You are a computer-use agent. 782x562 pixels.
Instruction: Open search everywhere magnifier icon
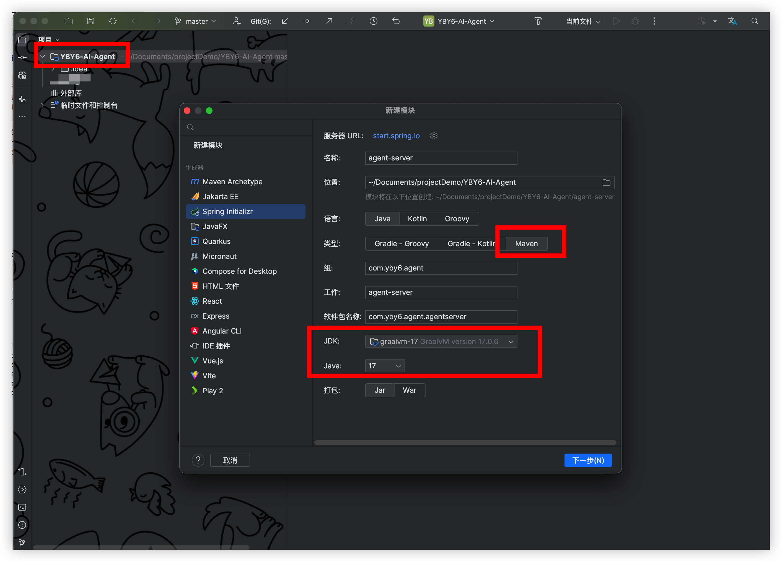click(x=755, y=21)
